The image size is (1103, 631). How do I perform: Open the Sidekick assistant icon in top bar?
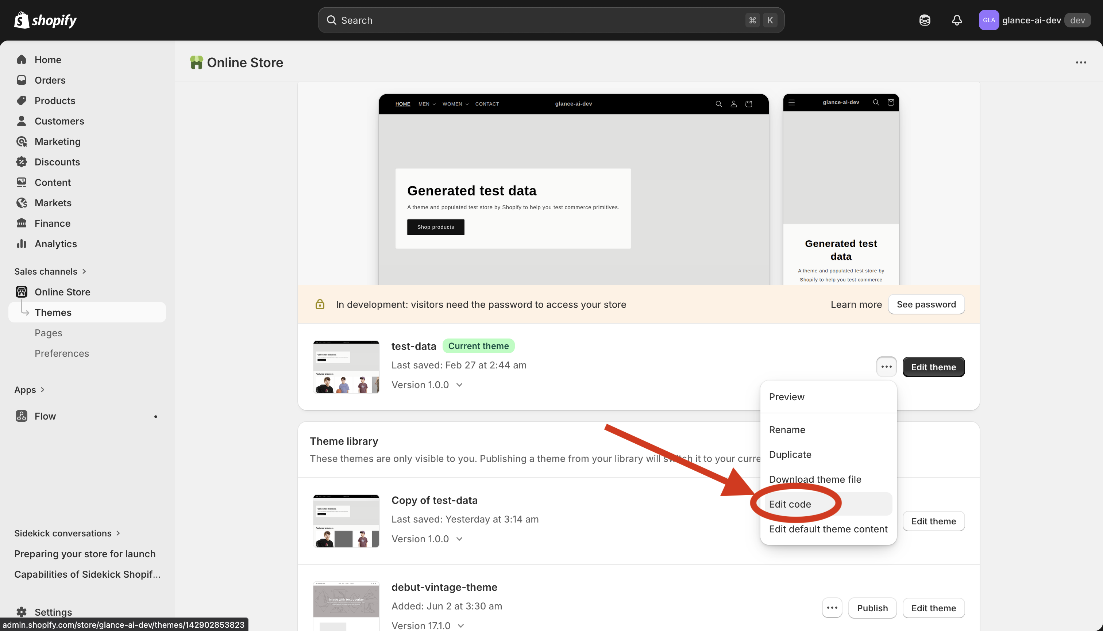pos(925,20)
